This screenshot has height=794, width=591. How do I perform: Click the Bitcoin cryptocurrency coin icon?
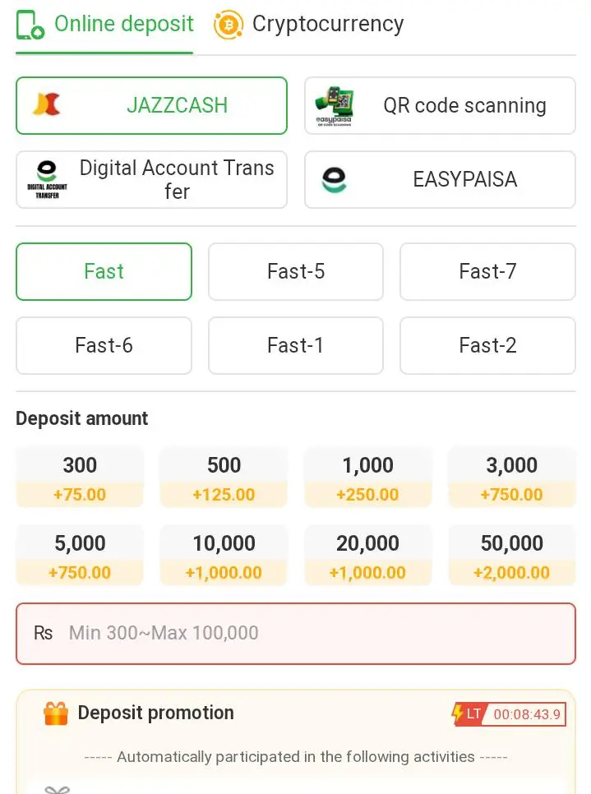click(228, 25)
